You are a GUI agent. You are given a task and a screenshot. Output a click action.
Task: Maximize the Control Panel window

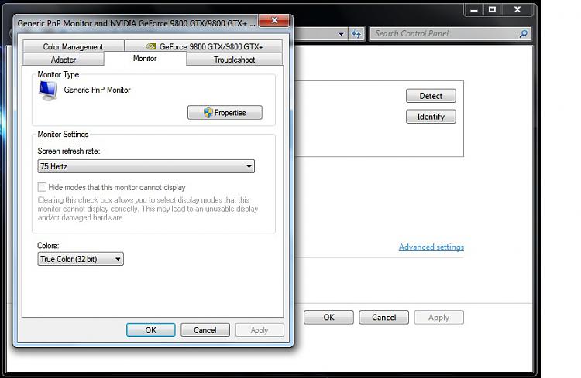492,10
